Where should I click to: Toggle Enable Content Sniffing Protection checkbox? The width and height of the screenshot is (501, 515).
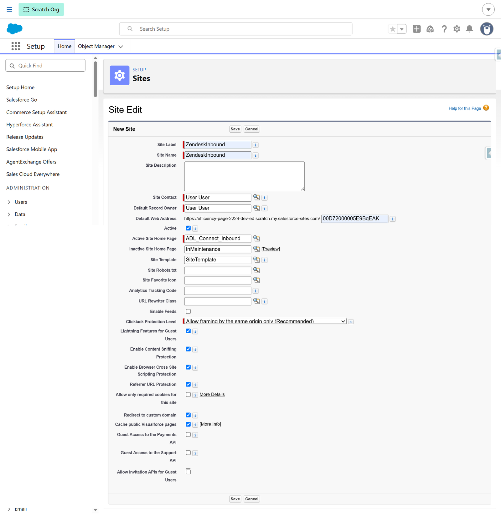(x=188, y=349)
